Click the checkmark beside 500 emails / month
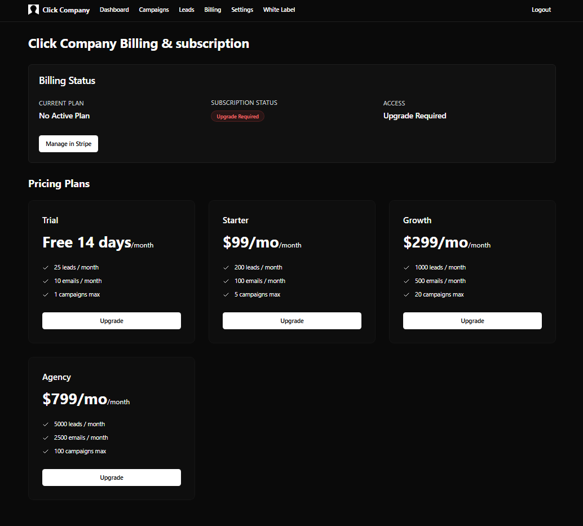 407,281
